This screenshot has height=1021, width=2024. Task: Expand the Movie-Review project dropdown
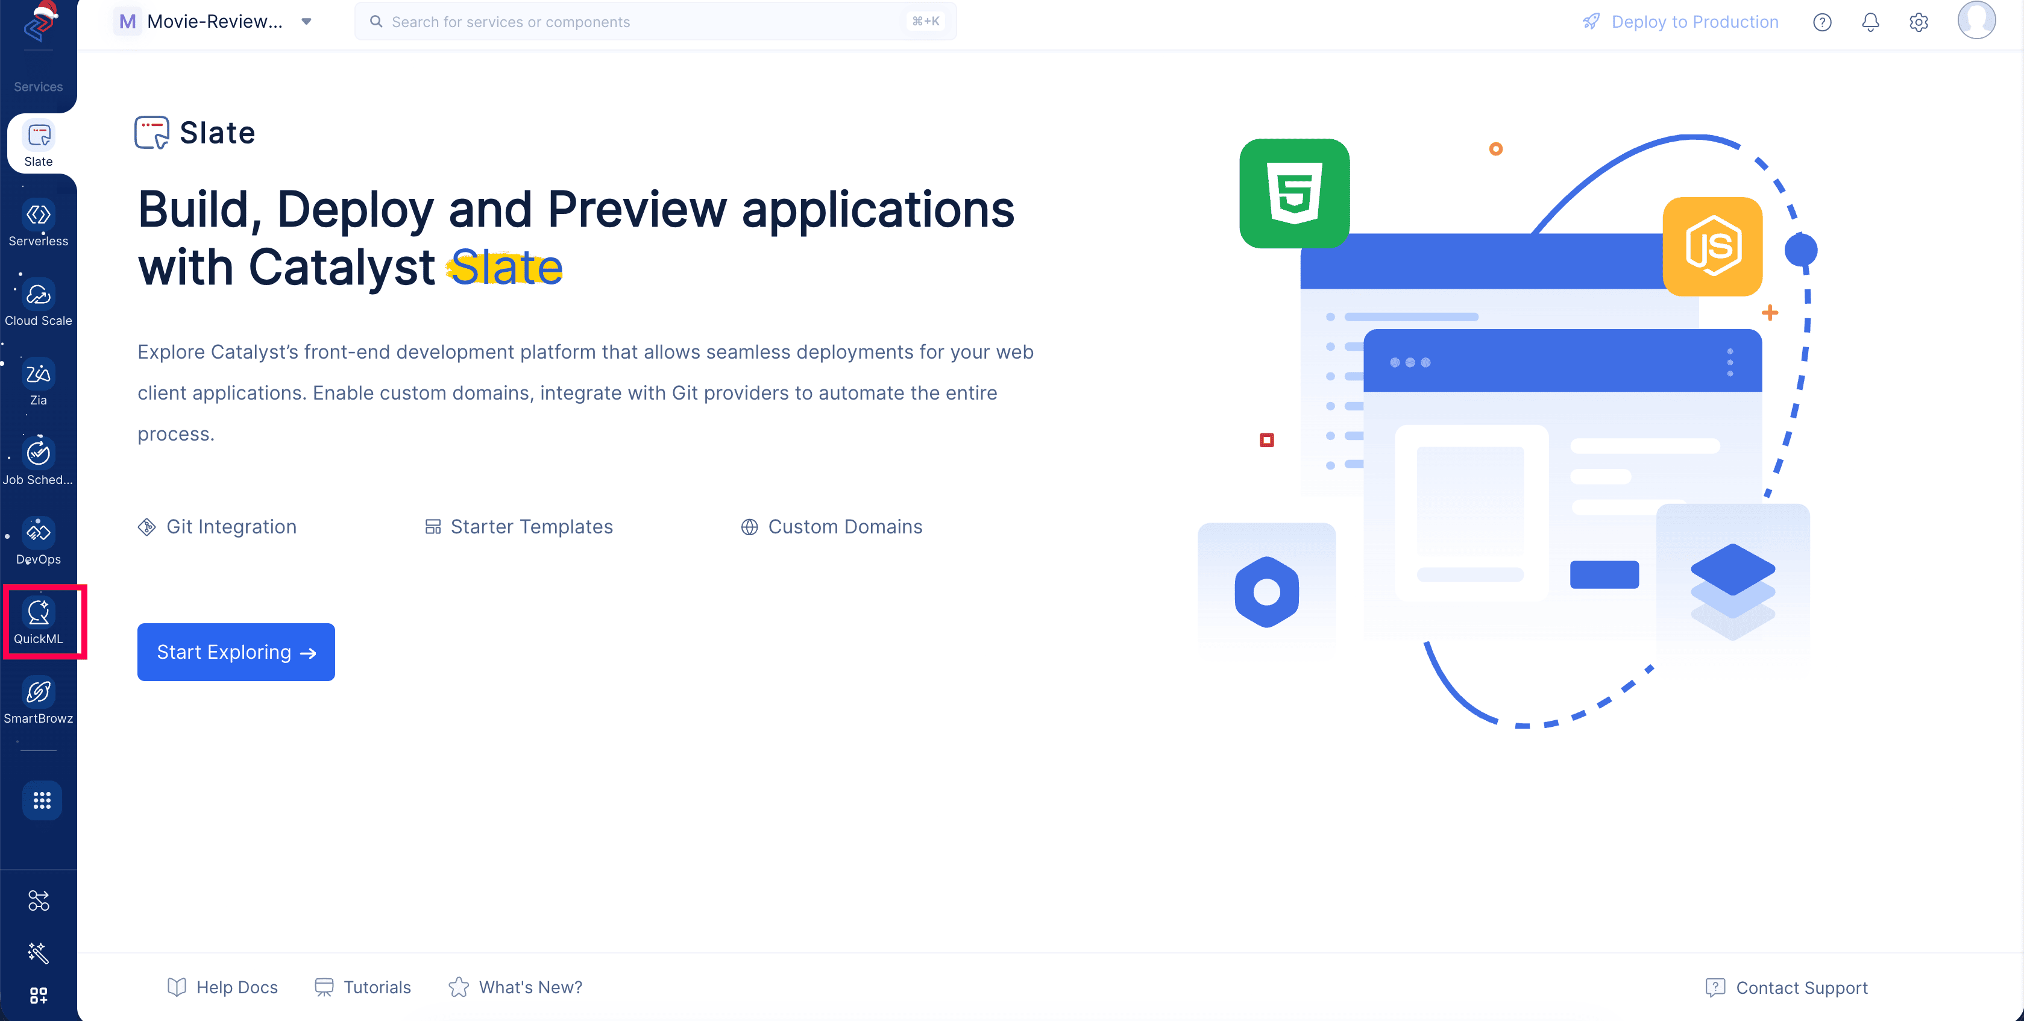(x=306, y=21)
